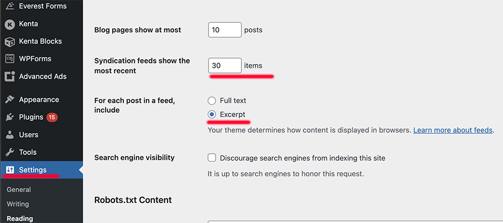Open the Reading settings submenu item
The image size is (503, 223).
pyautogui.click(x=20, y=219)
